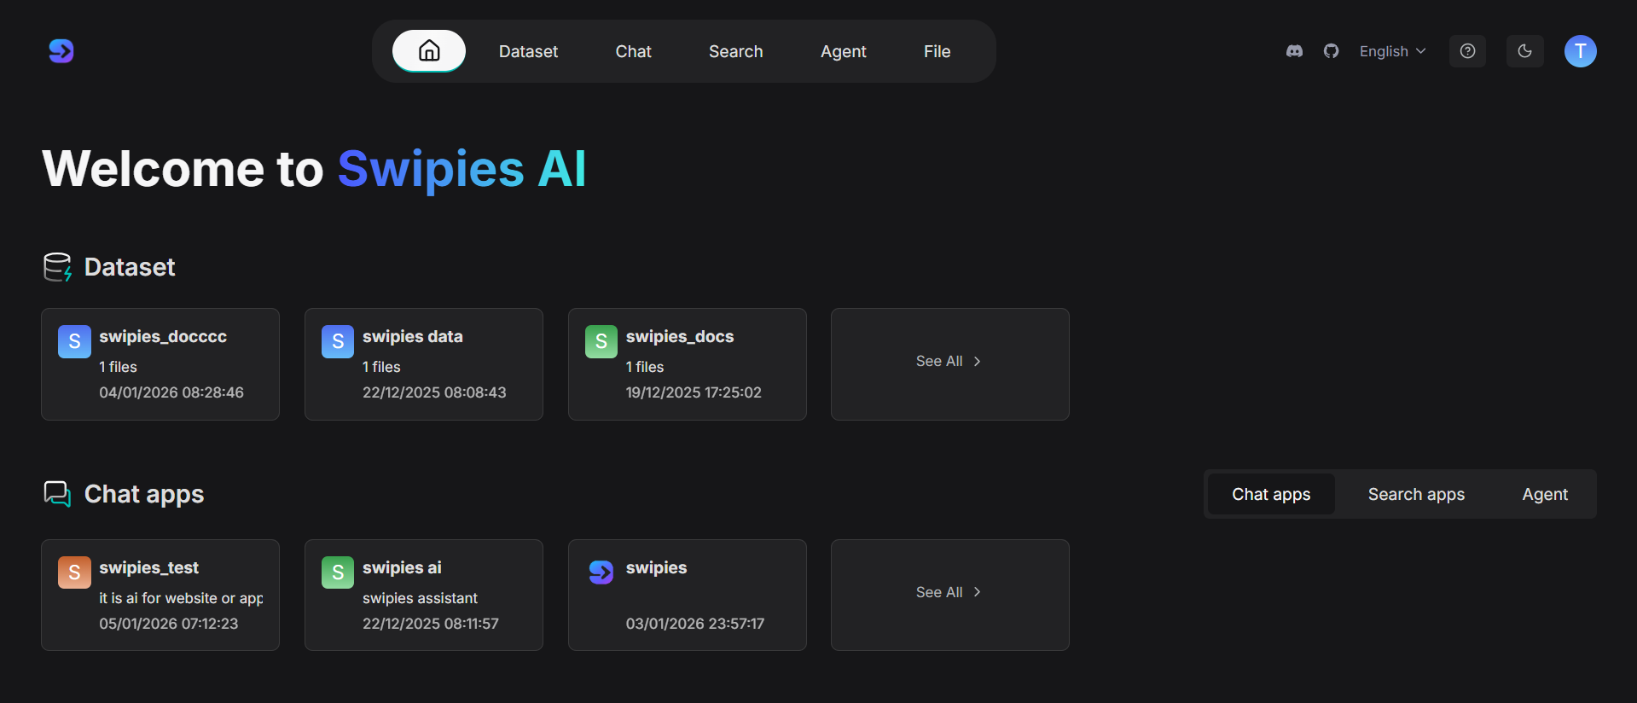Open the GitHub link icon

pyautogui.click(x=1331, y=51)
